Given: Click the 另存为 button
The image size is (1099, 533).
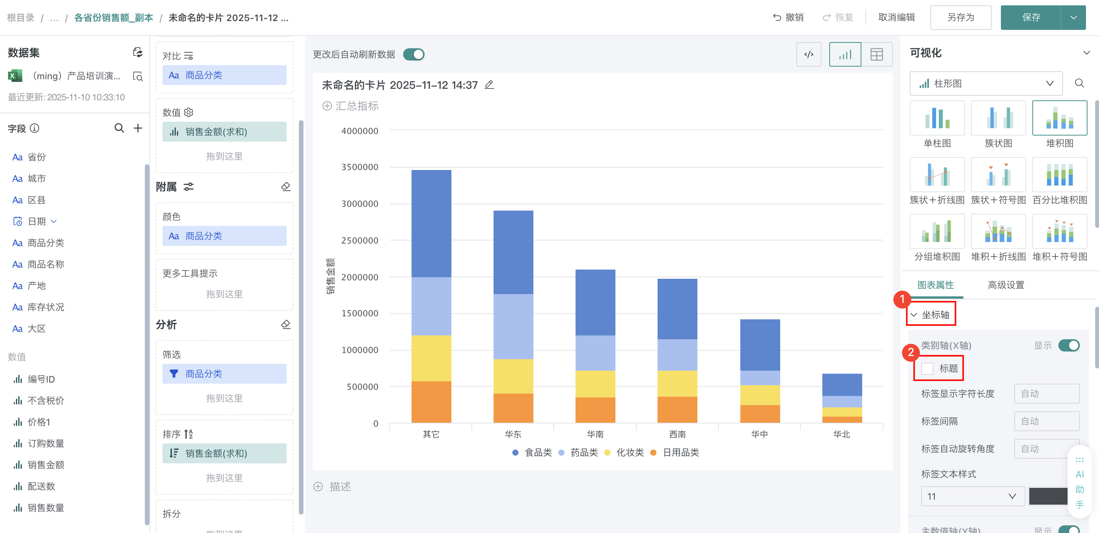Looking at the screenshot, I should [x=960, y=18].
